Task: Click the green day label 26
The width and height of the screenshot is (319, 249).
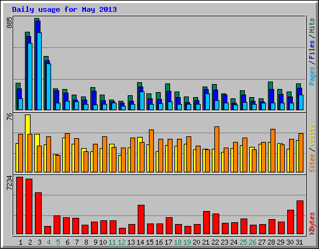Action: pos(252,242)
